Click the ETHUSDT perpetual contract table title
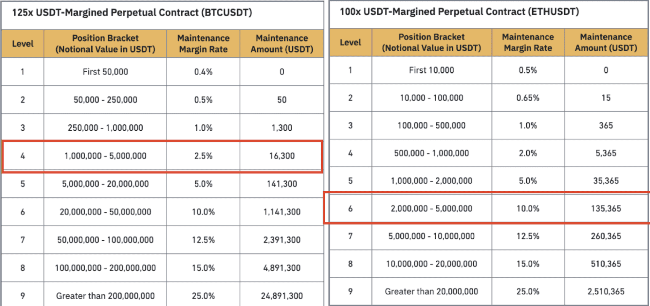 tap(459, 12)
